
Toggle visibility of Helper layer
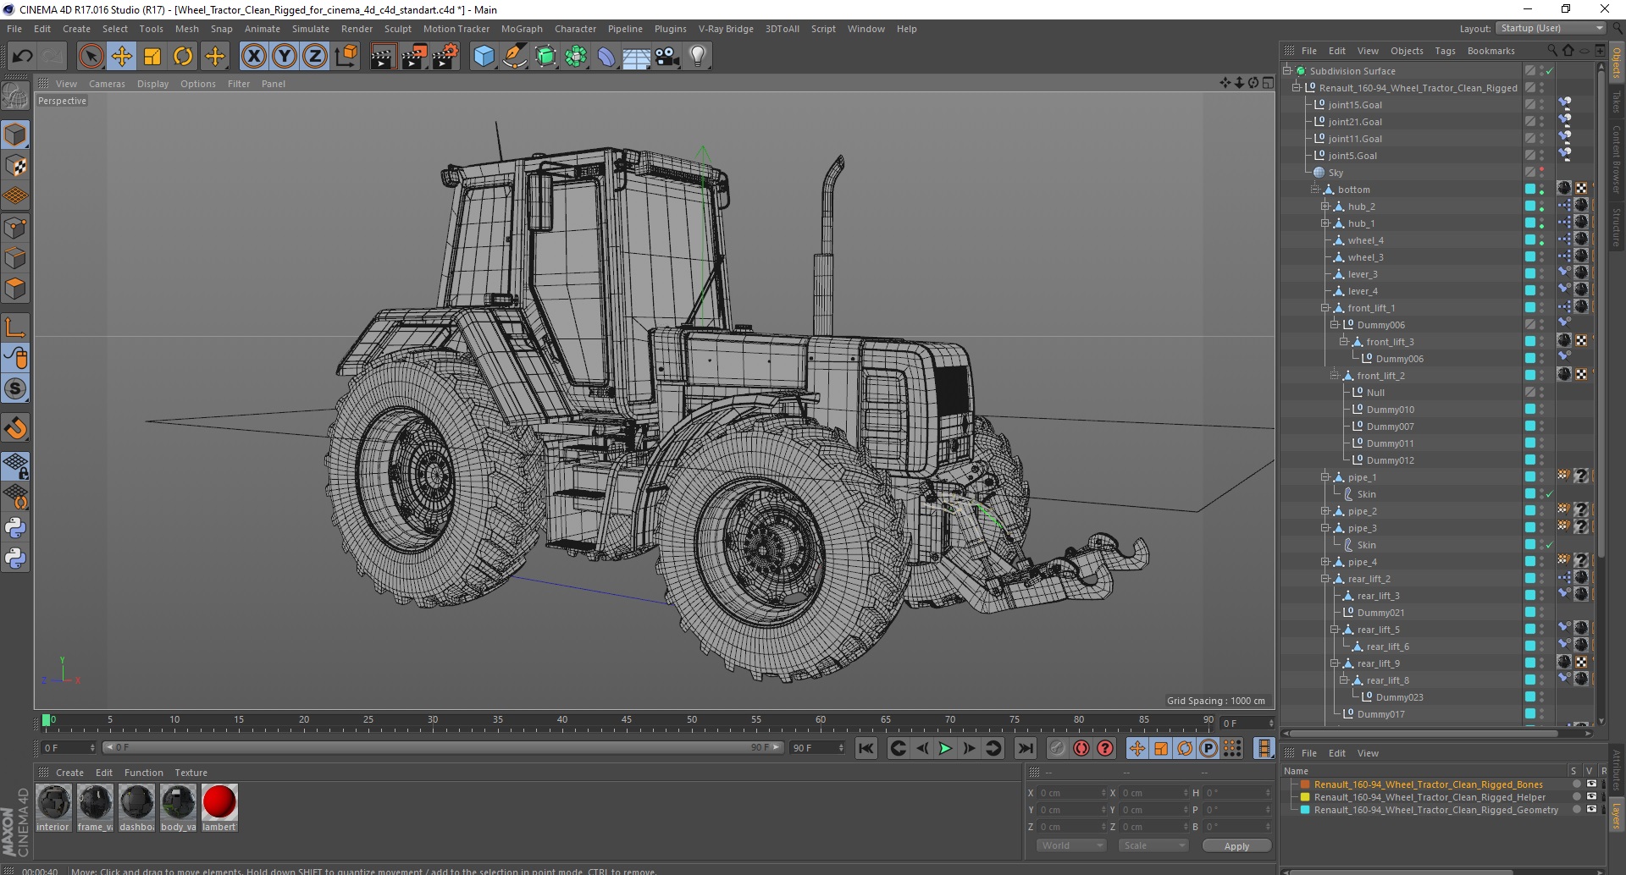(x=1591, y=797)
